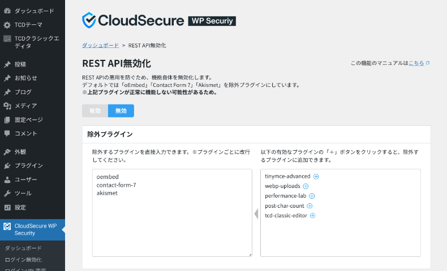447x271 pixels.
Task: Switch REST API無効化 toggle to 有効
Action: pos(95,111)
